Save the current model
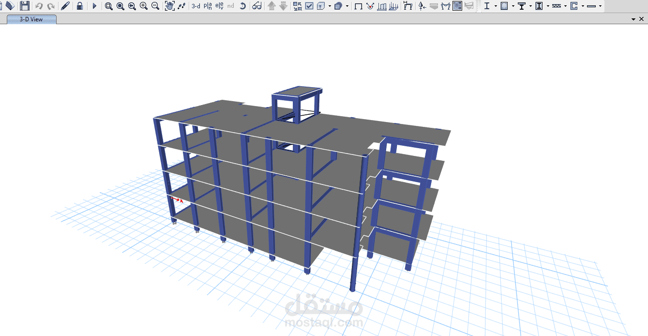This screenshot has width=648, height=336. 24,6
